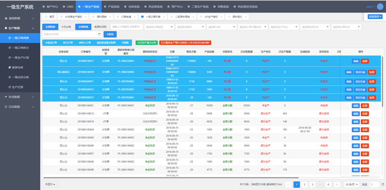The image size is (386, 190).
Task: Open the 列显示 column display menu
Action: [50, 184]
